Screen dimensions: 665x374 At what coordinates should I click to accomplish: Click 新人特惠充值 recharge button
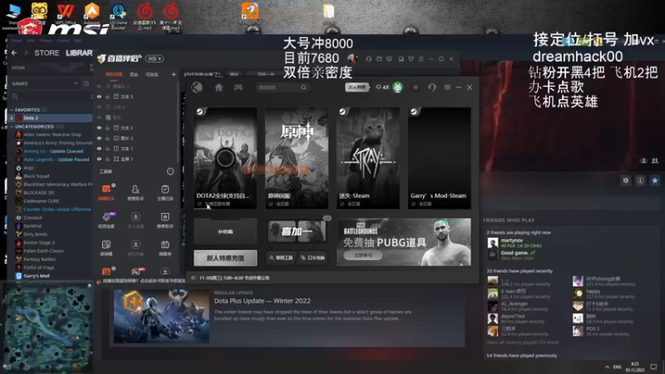[x=225, y=258]
